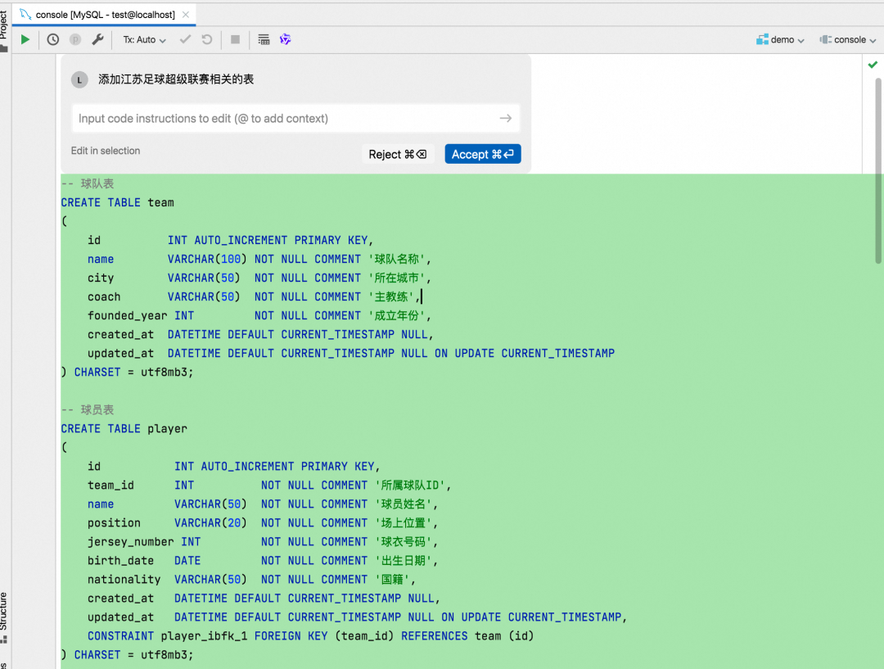This screenshot has height=669, width=884.
Task: Click 'CREATE TABLE player' line
Action: pos(124,429)
